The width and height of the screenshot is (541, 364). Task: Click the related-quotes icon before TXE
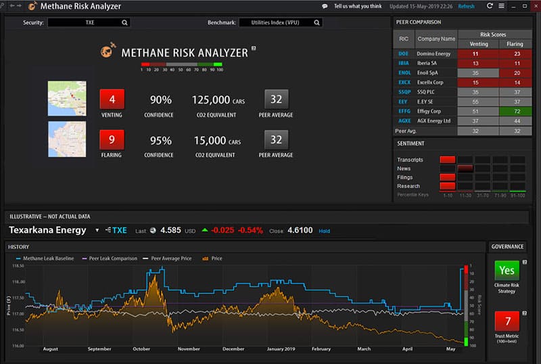[108, 230]
